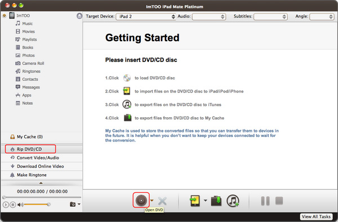The width and height of the screenshot is (338, 222).
Task: Open Messages in device tree
Action: (x=28, y=87)
